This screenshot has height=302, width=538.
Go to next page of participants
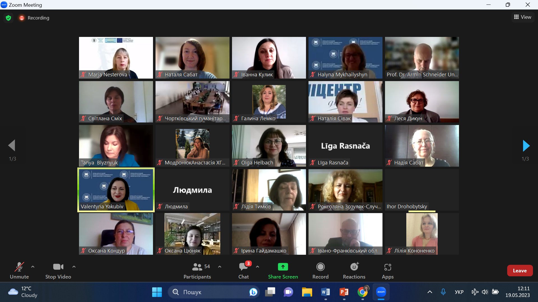[x=526, y=146]
